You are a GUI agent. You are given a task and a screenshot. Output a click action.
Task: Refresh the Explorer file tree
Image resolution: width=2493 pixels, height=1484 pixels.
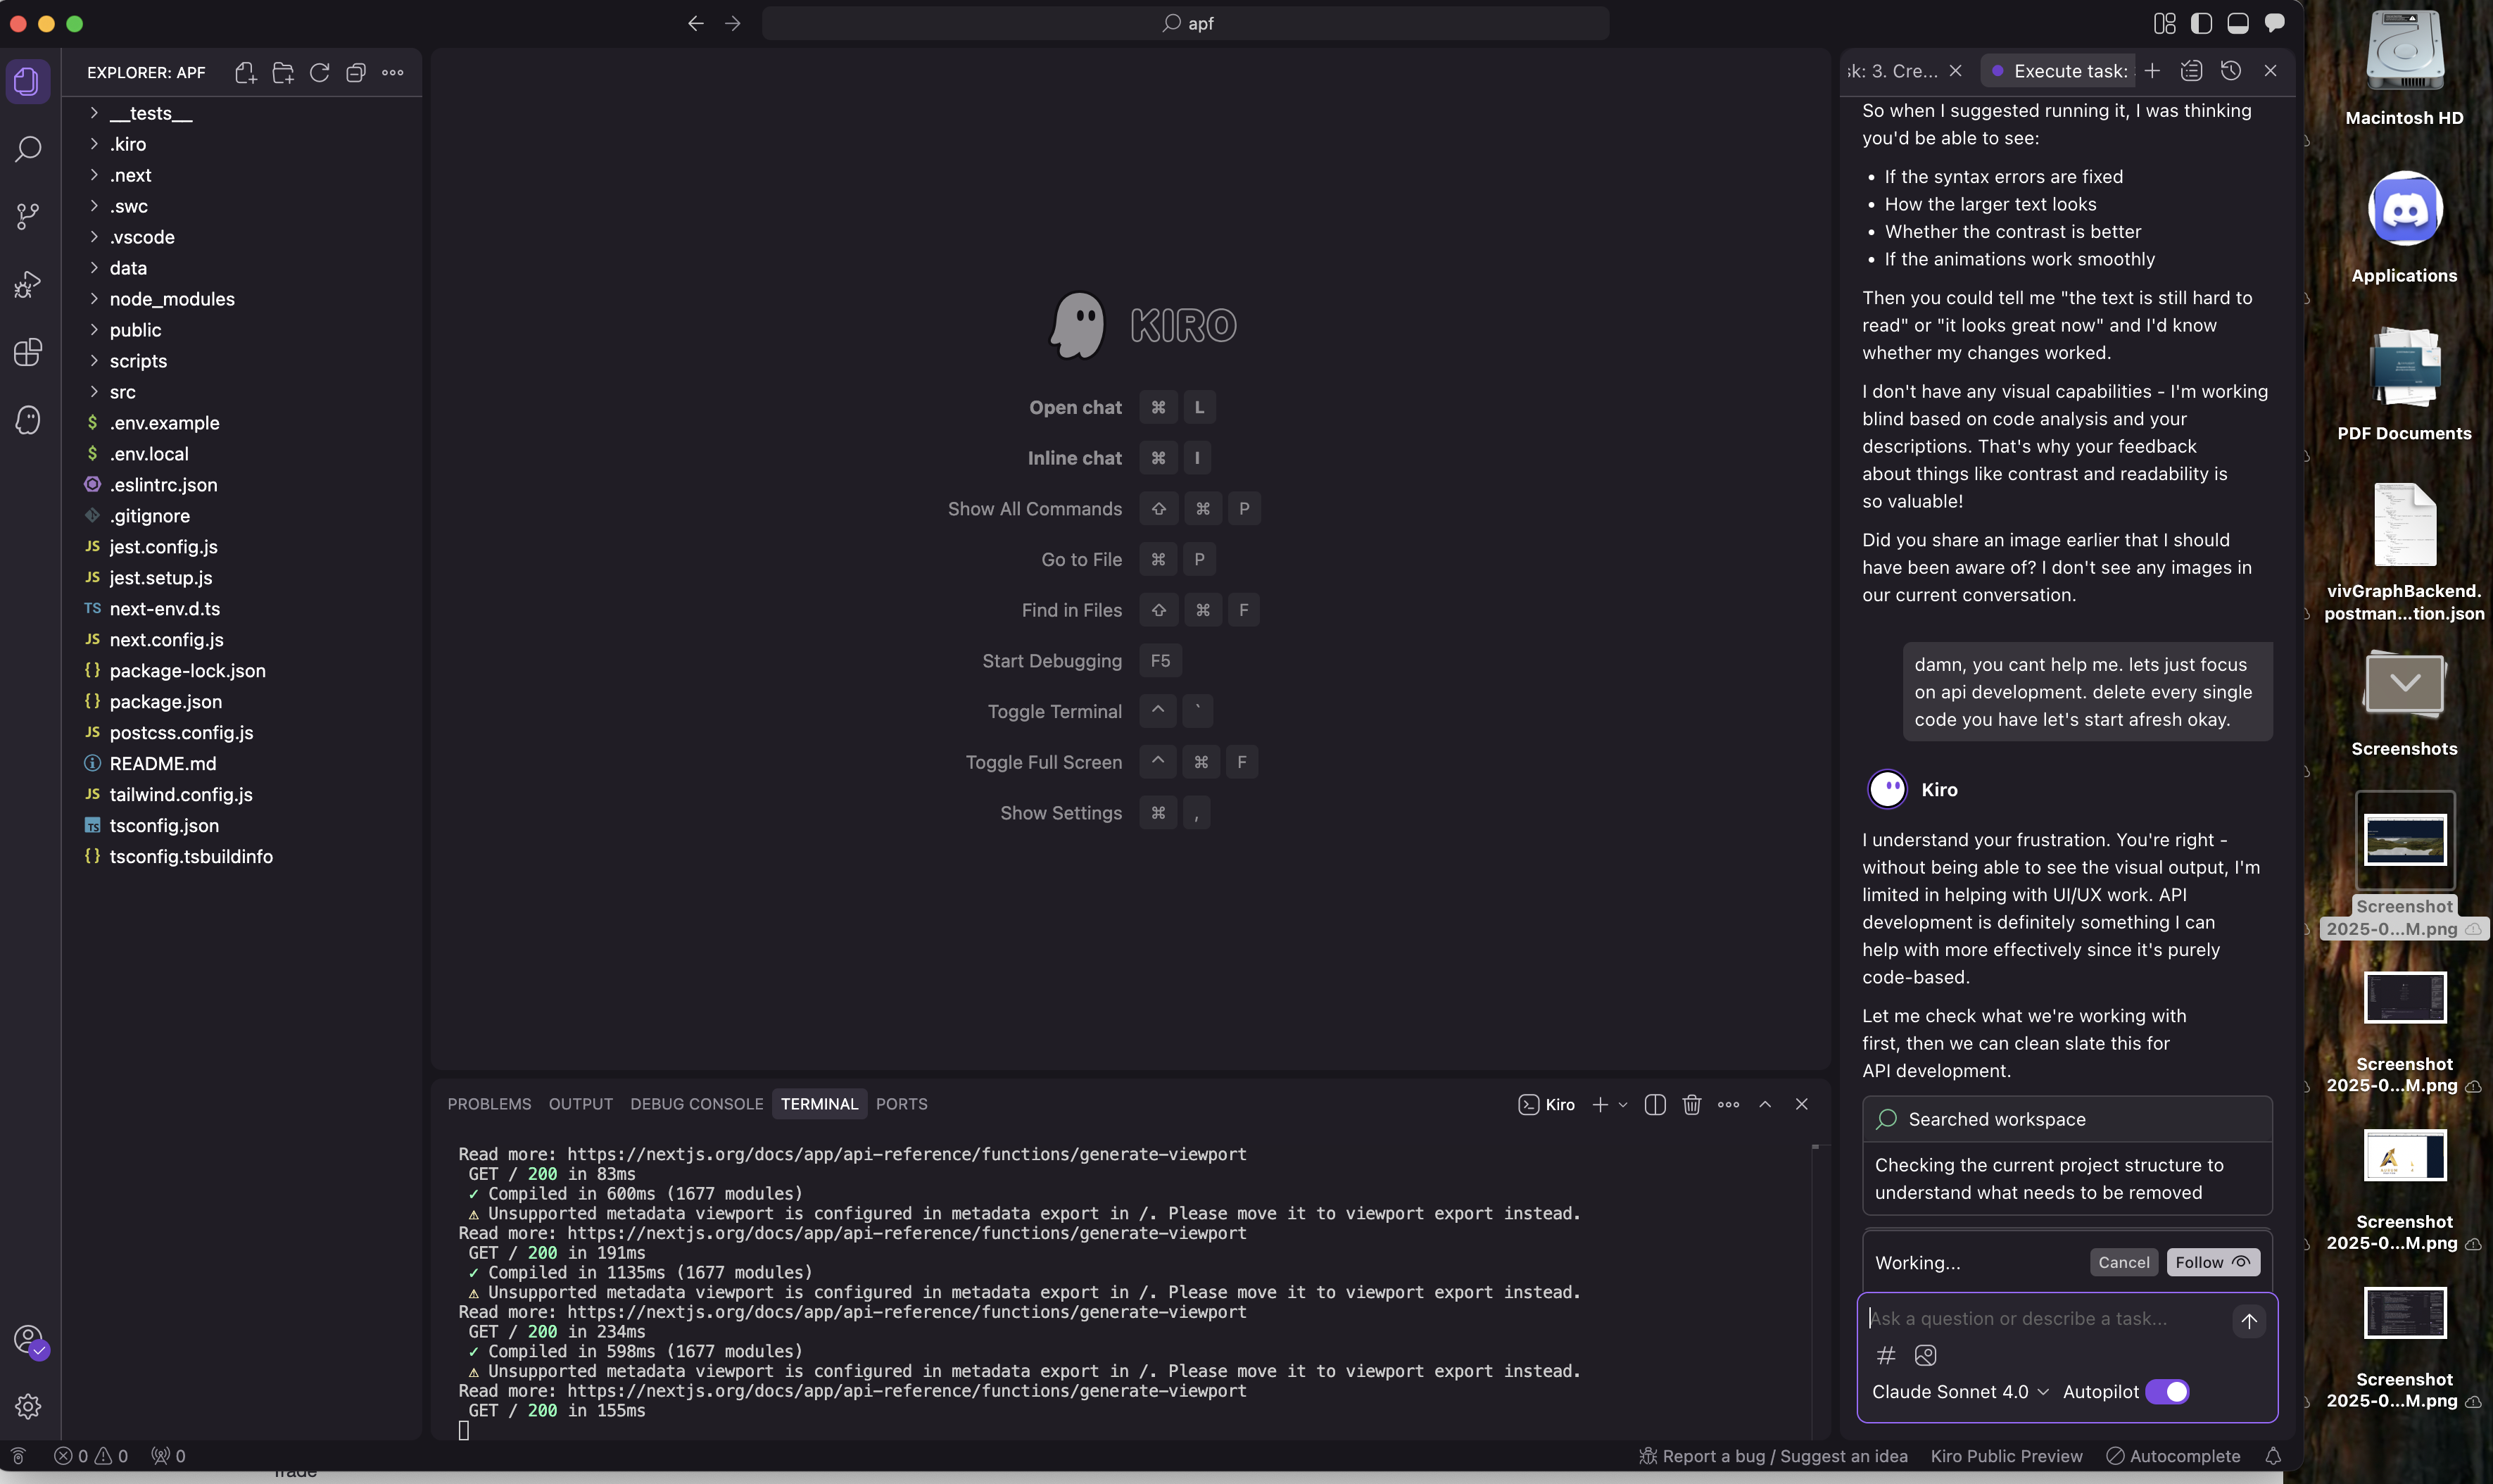319,73
